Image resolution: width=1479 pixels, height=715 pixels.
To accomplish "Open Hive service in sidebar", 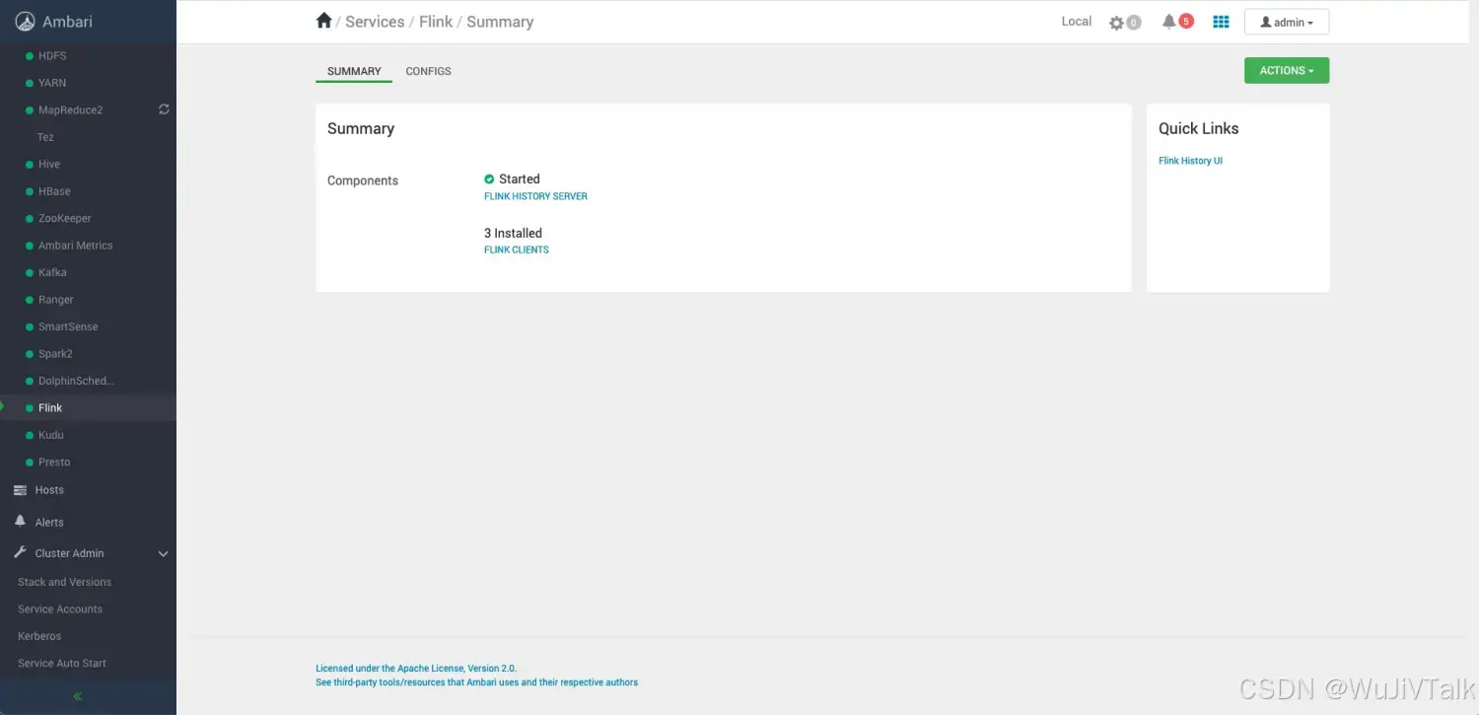I will 49,165.
